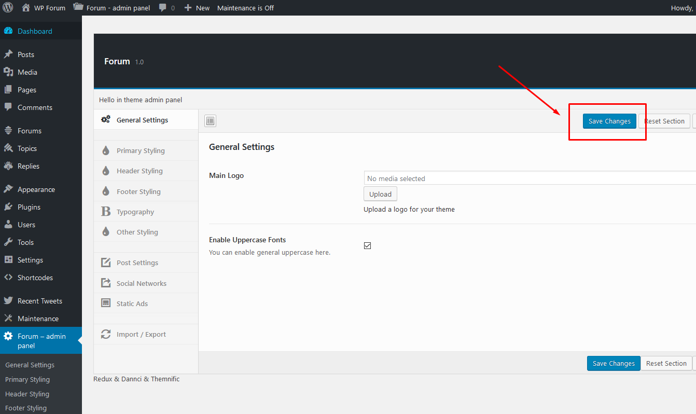Viewport: 696px width, 414px height.
Task: Toggle the Enable Uppercase Fonts checkbox
Action: point(367,245)
